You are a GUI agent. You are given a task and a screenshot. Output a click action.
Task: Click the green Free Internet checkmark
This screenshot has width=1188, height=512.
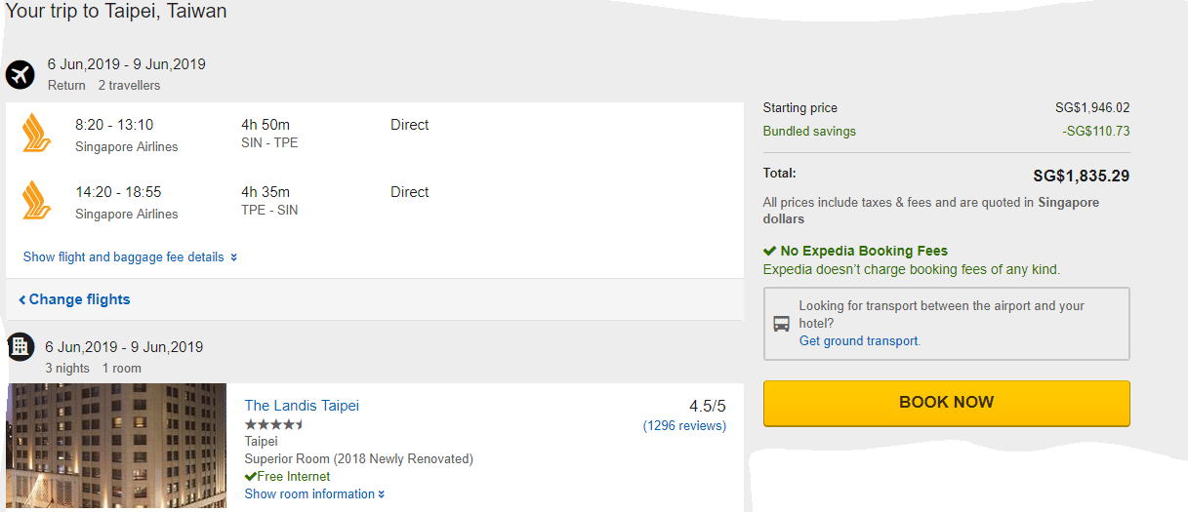(x=250, y=477)
